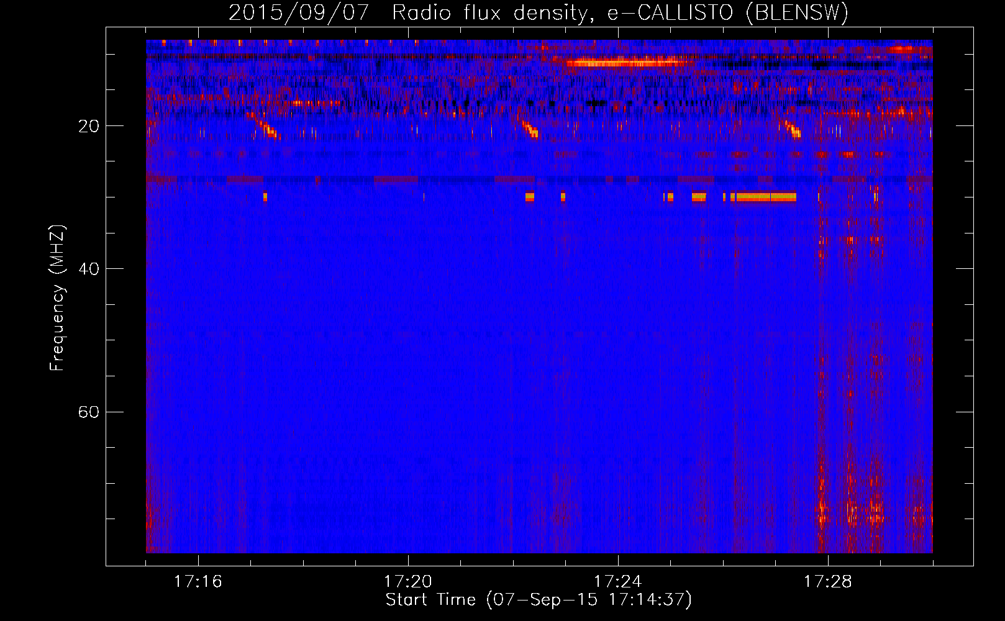Click 'Start Time (07-Sep-15 17:14:37)' axis label
Image resolution: width=1005 pixels, height=621 pixels.
[539, 600]
